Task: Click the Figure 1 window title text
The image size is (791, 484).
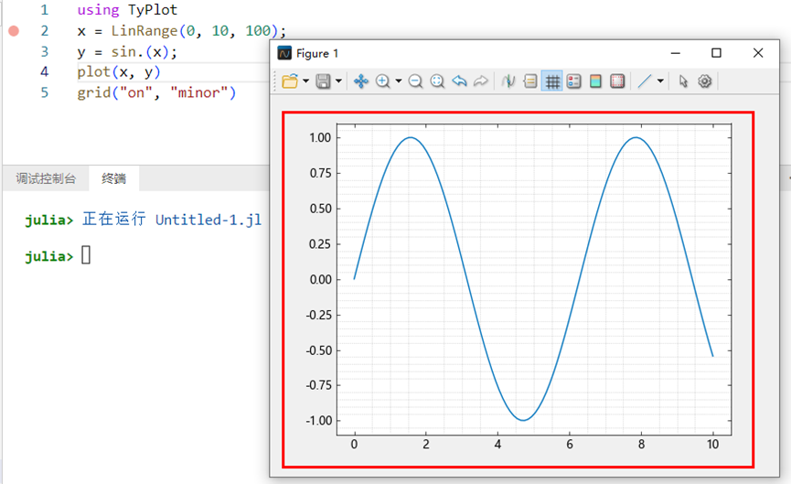Action: click(316, 53)
